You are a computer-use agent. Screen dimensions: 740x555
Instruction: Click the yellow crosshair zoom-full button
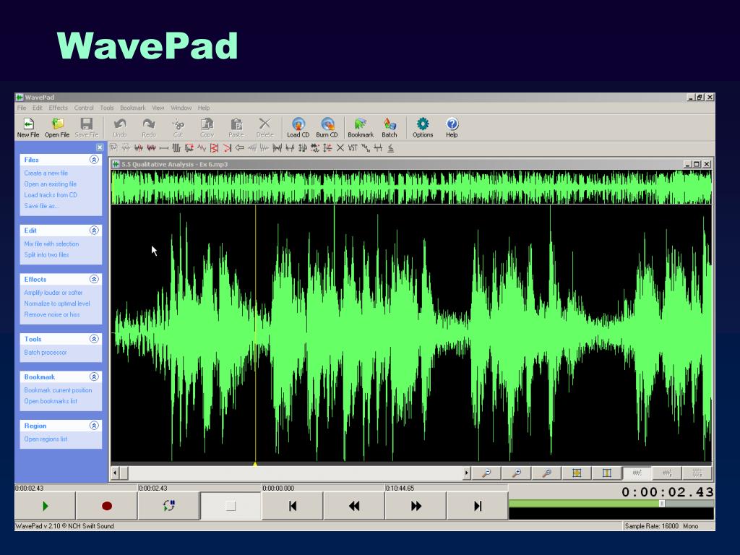(577, 473)
